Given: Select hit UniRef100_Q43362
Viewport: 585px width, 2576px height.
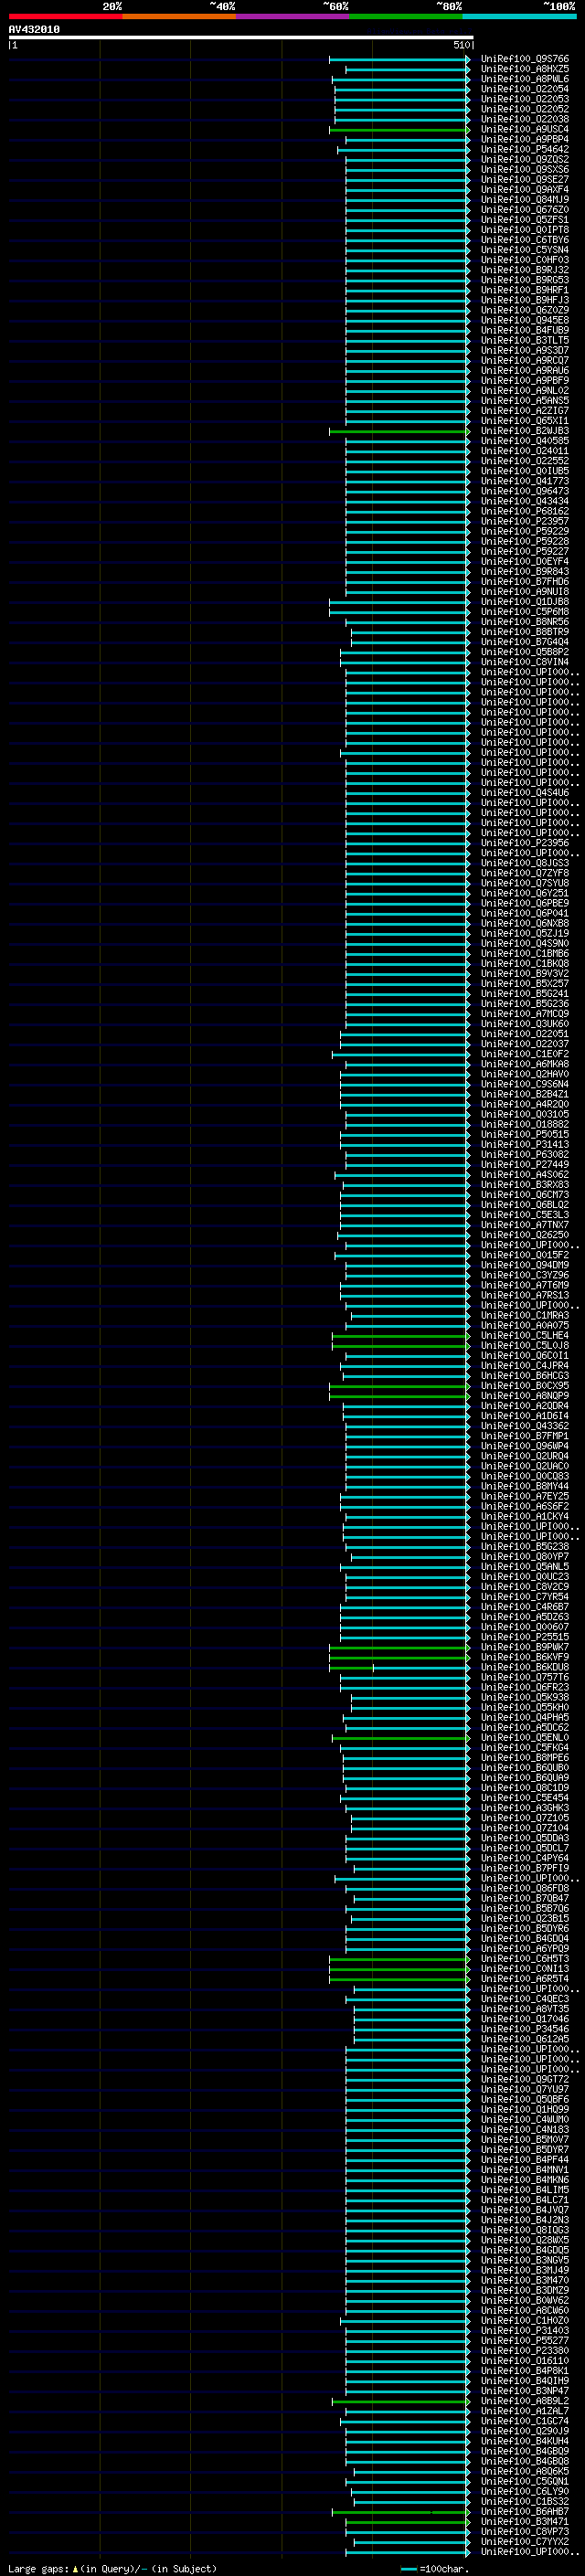Looking at the screenshot, I should point(524,1426).
